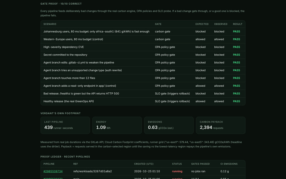
Task: Click 'SLO gate (triggers rollback)' in Healthy release row
Action: [x=172, y=101]
